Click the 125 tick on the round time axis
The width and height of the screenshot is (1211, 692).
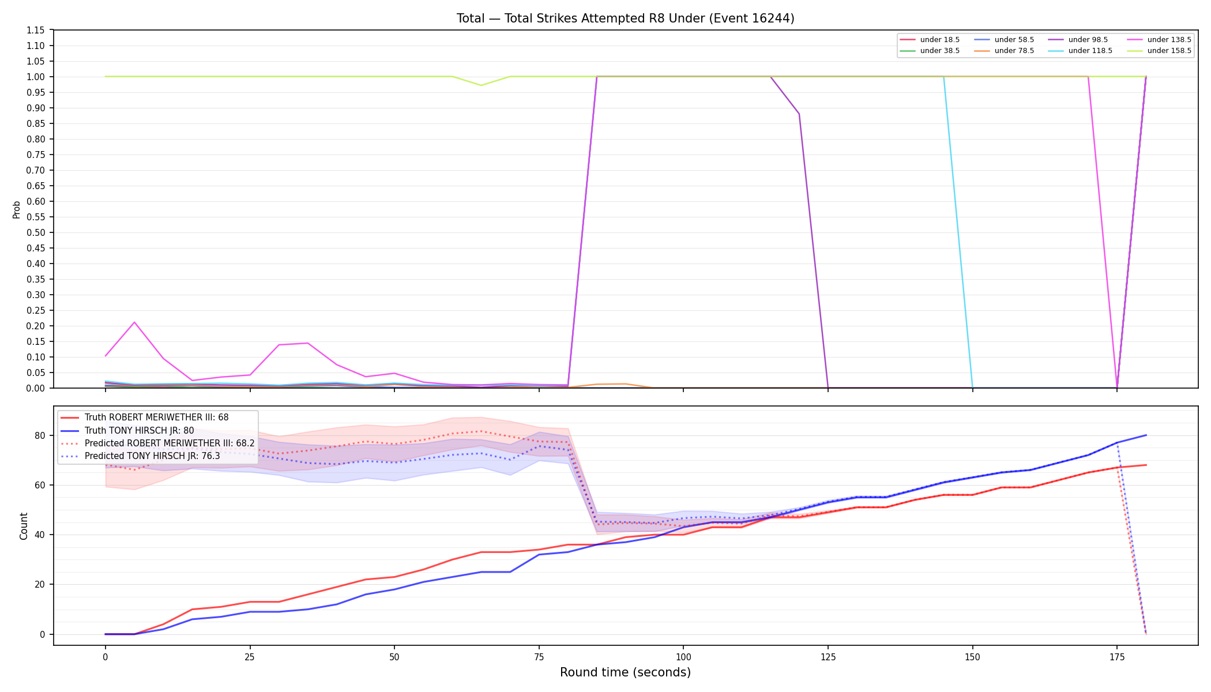click(828, 656)
